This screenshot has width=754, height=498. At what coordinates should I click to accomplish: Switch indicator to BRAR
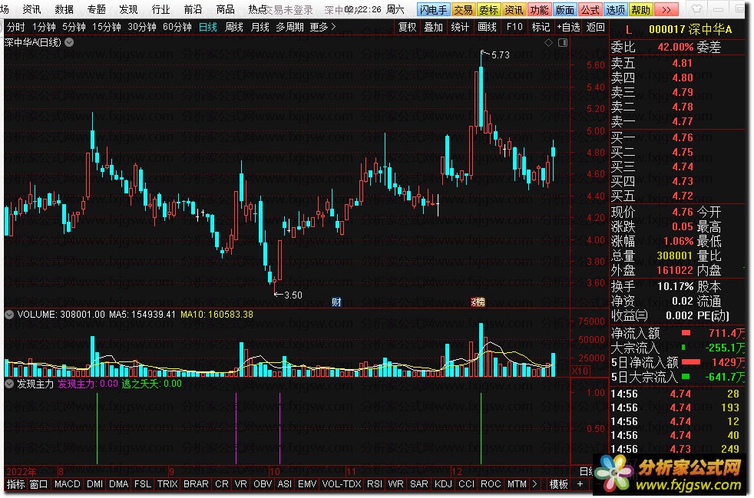pos(197,484)
